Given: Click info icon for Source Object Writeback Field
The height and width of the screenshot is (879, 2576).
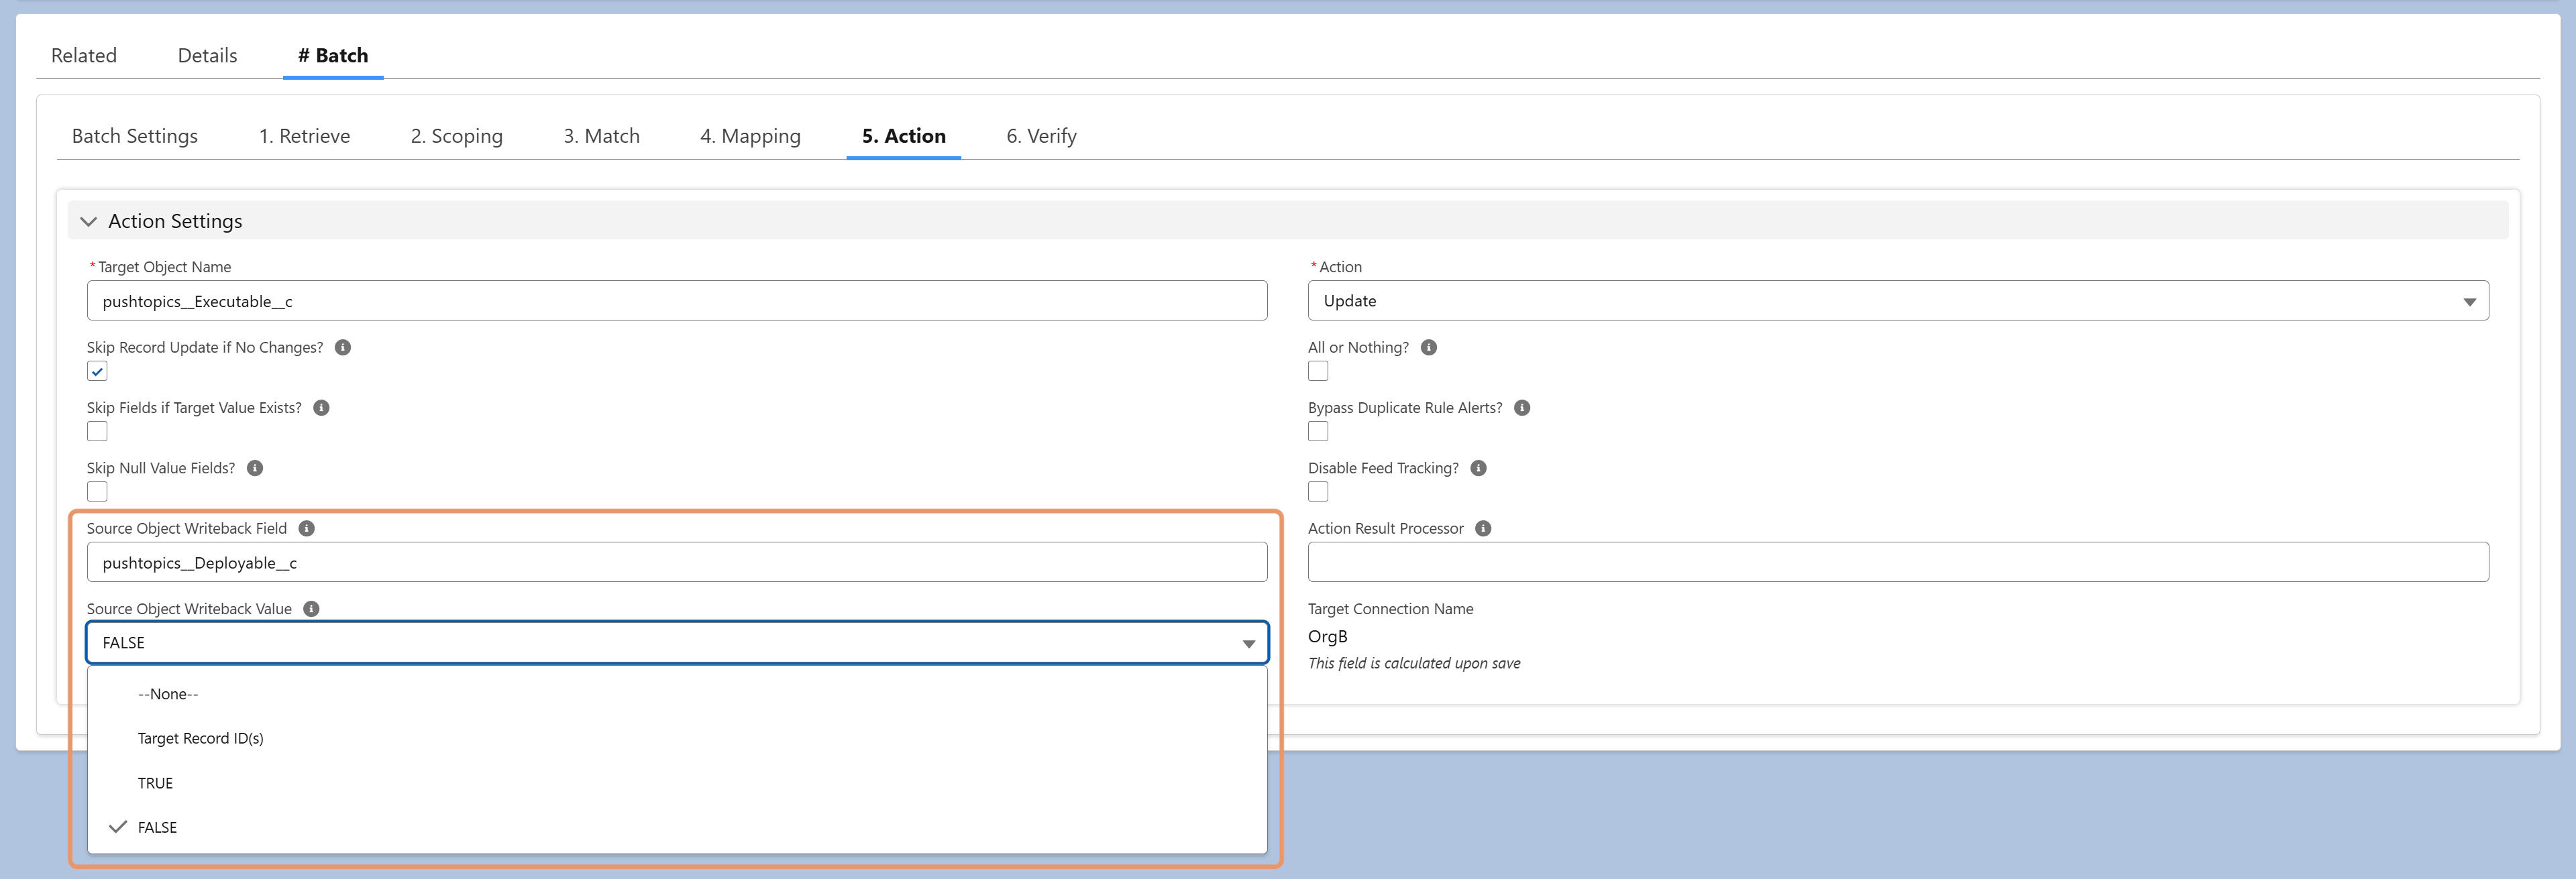Looking at the screenshot, I should tap(307, 528).
